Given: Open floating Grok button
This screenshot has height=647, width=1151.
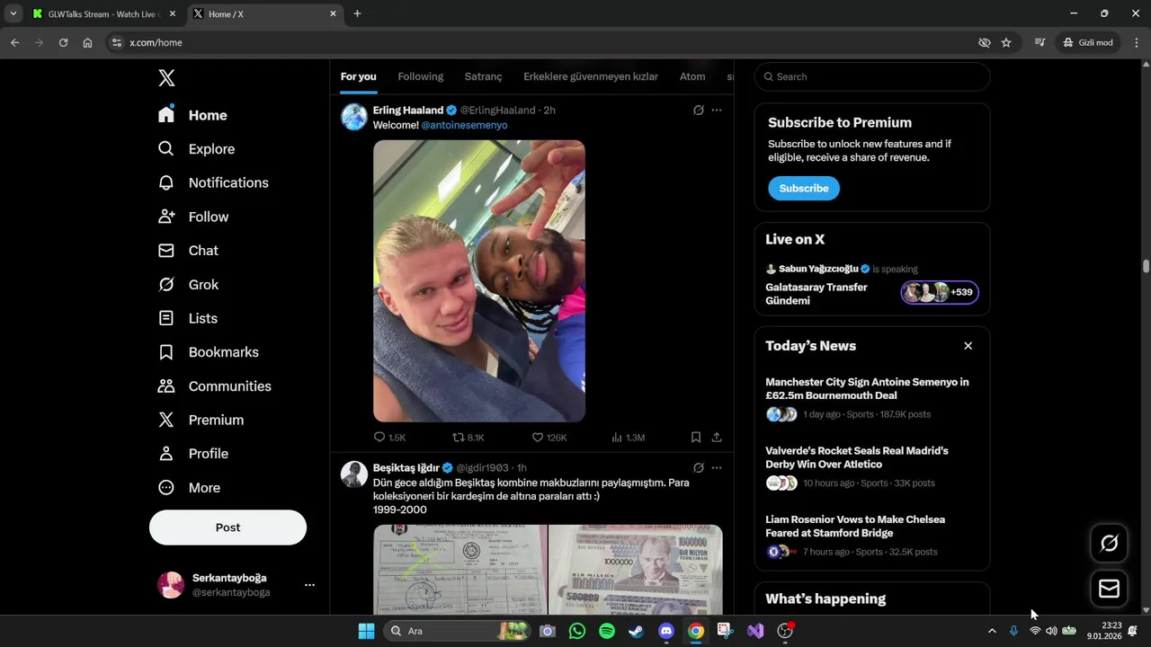Looking at the screenshot, I should coord(1109,543).
